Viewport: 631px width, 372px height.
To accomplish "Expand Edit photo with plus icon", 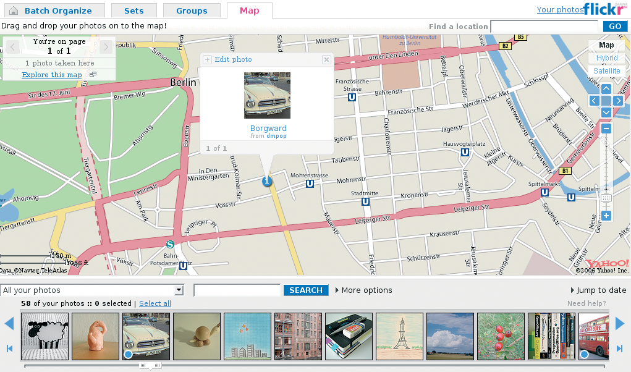I will click(207, 59).
